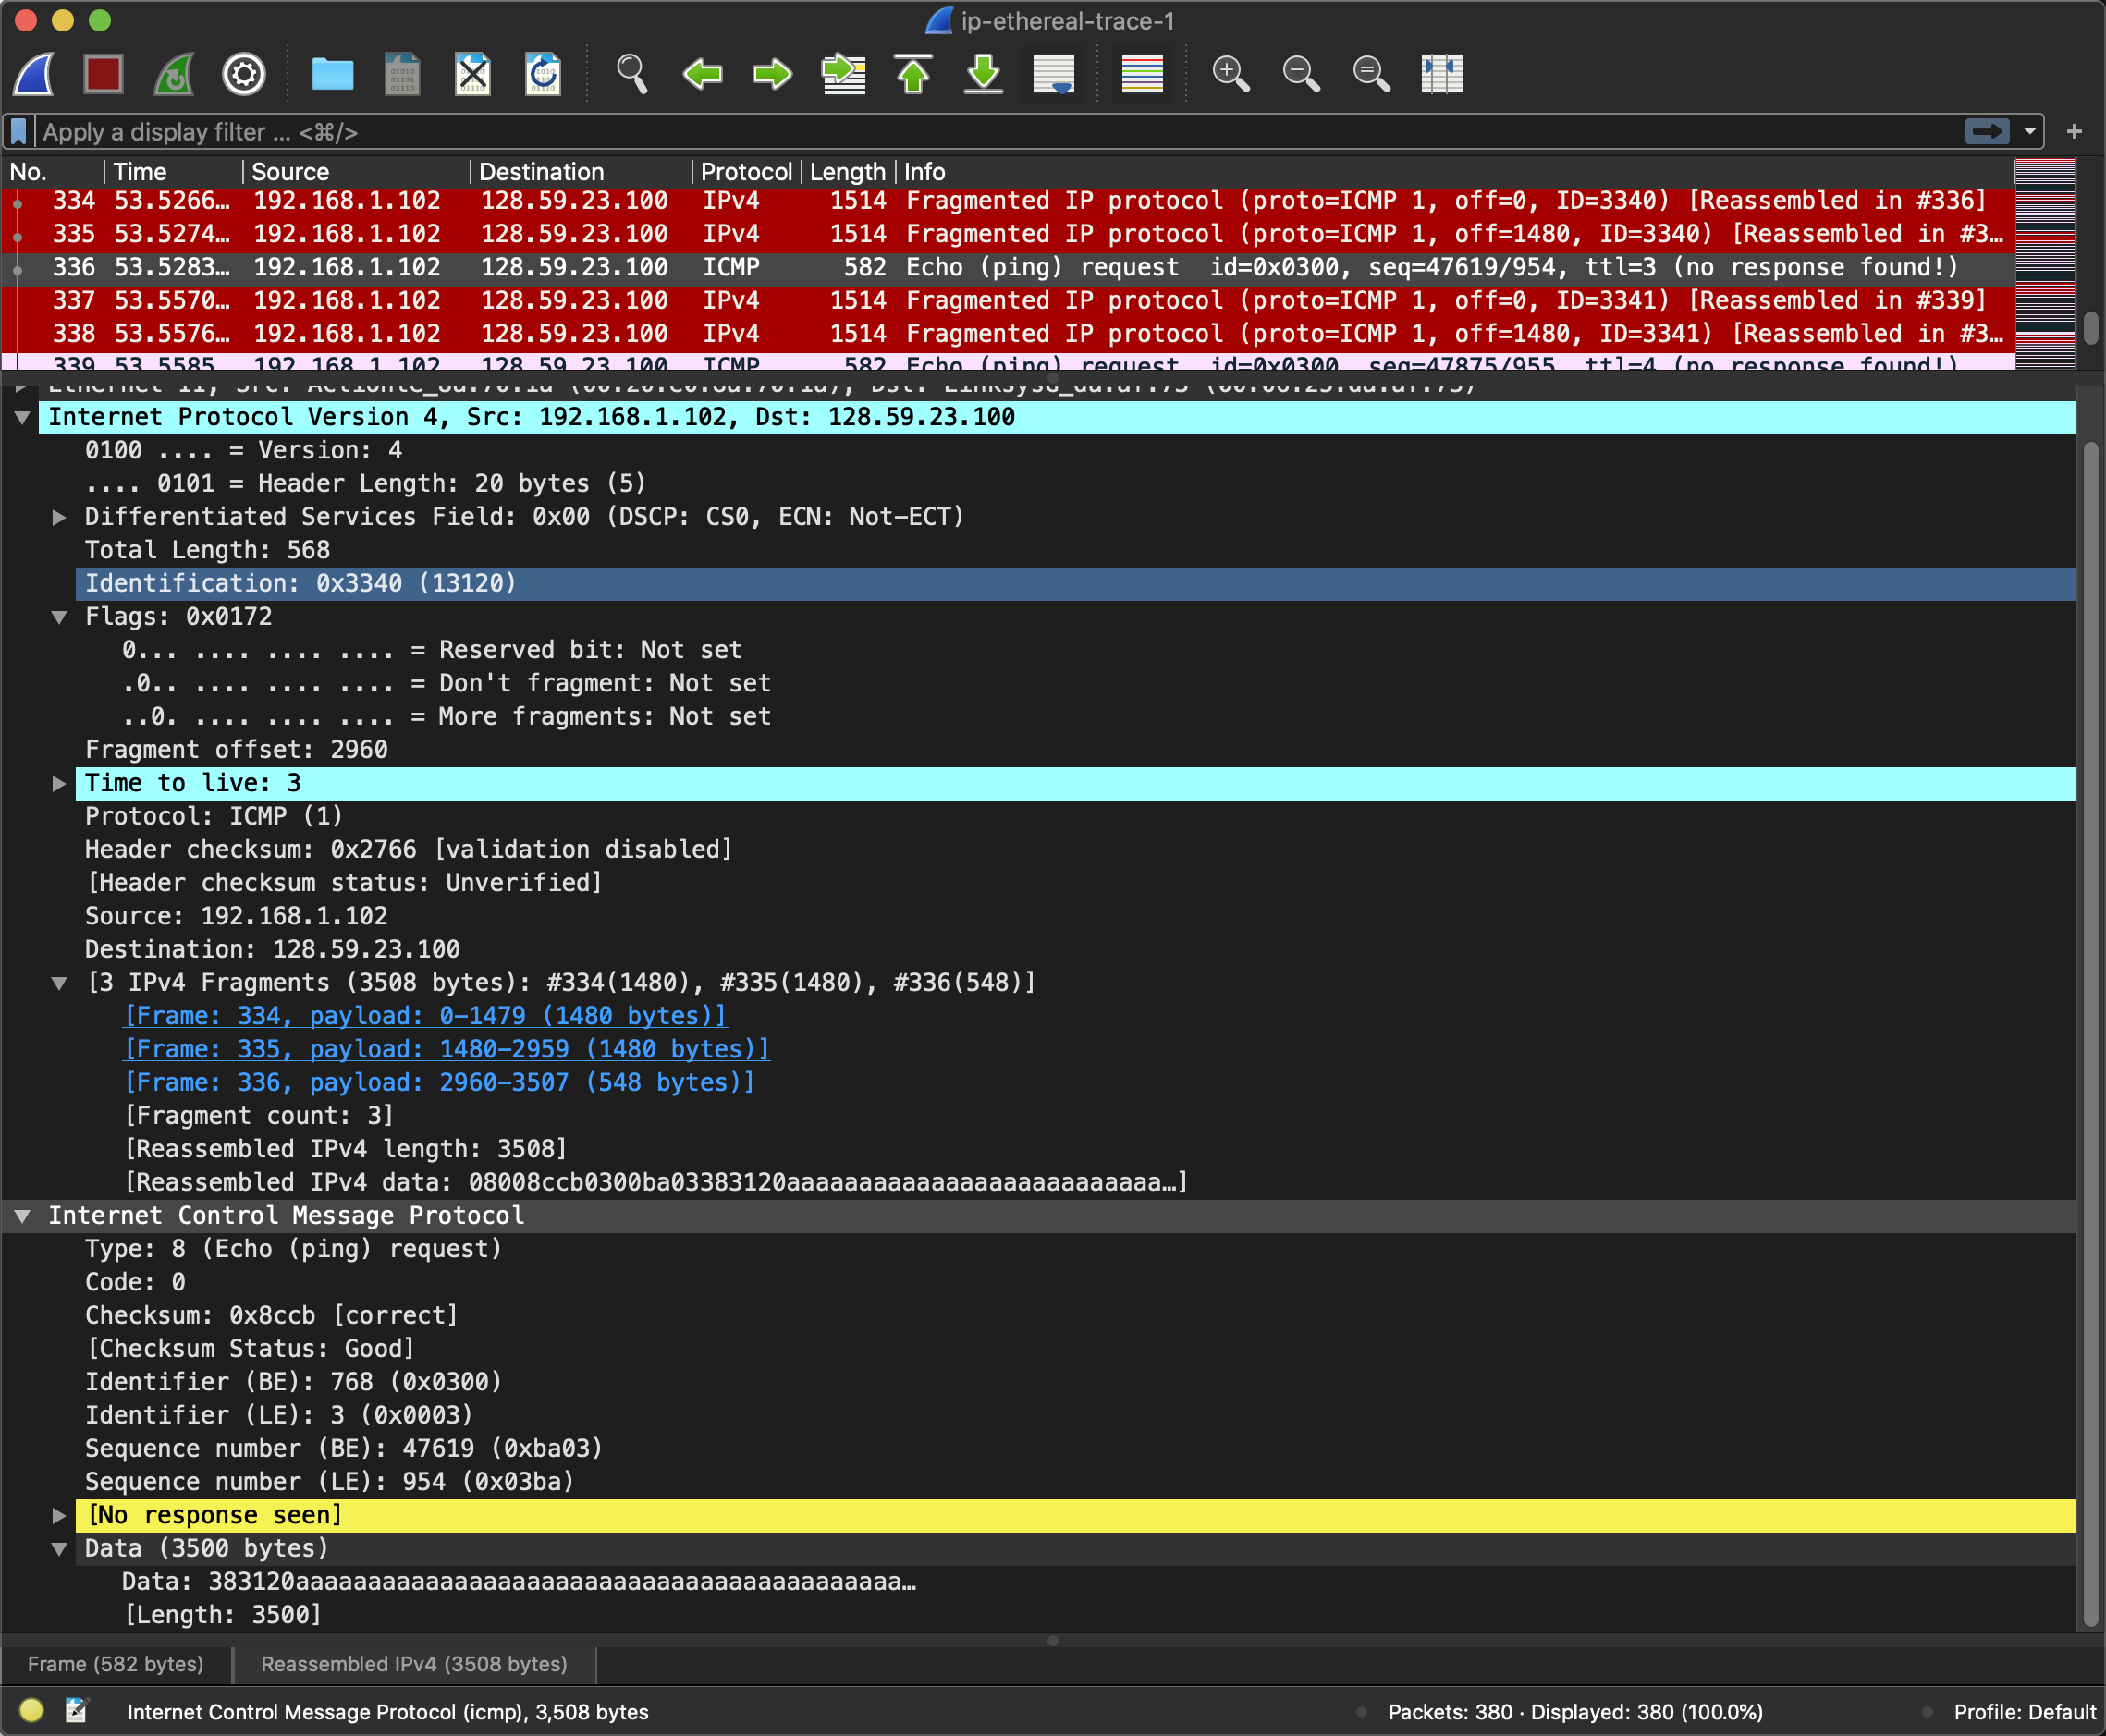Screen dimensions: 2106x1736
Task: Click the yellow expert info indicator
Action: pyautogui.click(x=31, y=1711)
